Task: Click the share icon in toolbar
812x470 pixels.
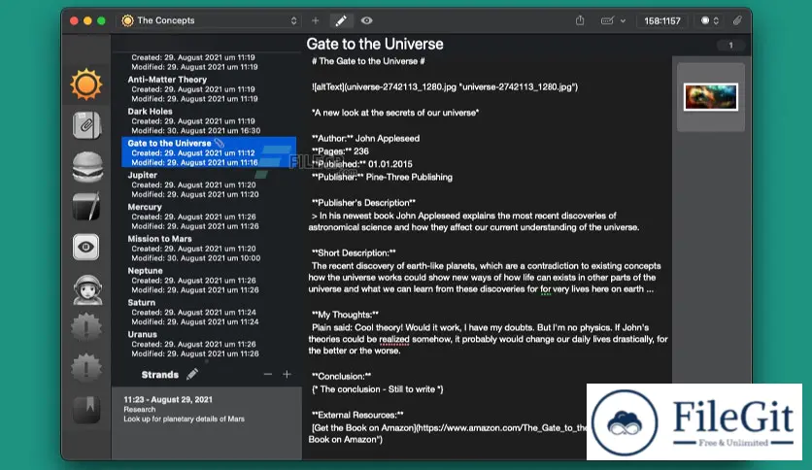Action: pyautogui.click(x=580, y=20)
